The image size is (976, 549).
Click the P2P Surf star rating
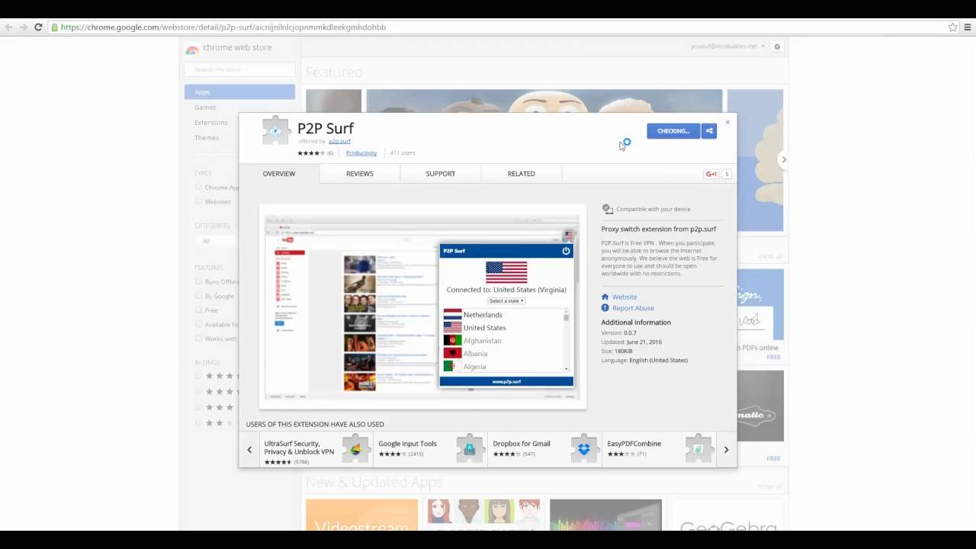[x=311, y=152]
